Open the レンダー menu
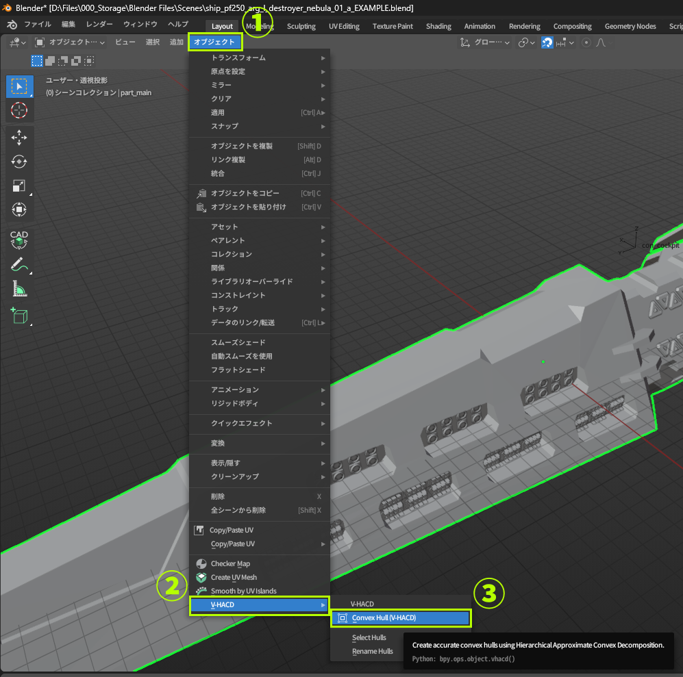Image resolution: width=683 pixels, height=677 pixels. (x=99, y=25)
